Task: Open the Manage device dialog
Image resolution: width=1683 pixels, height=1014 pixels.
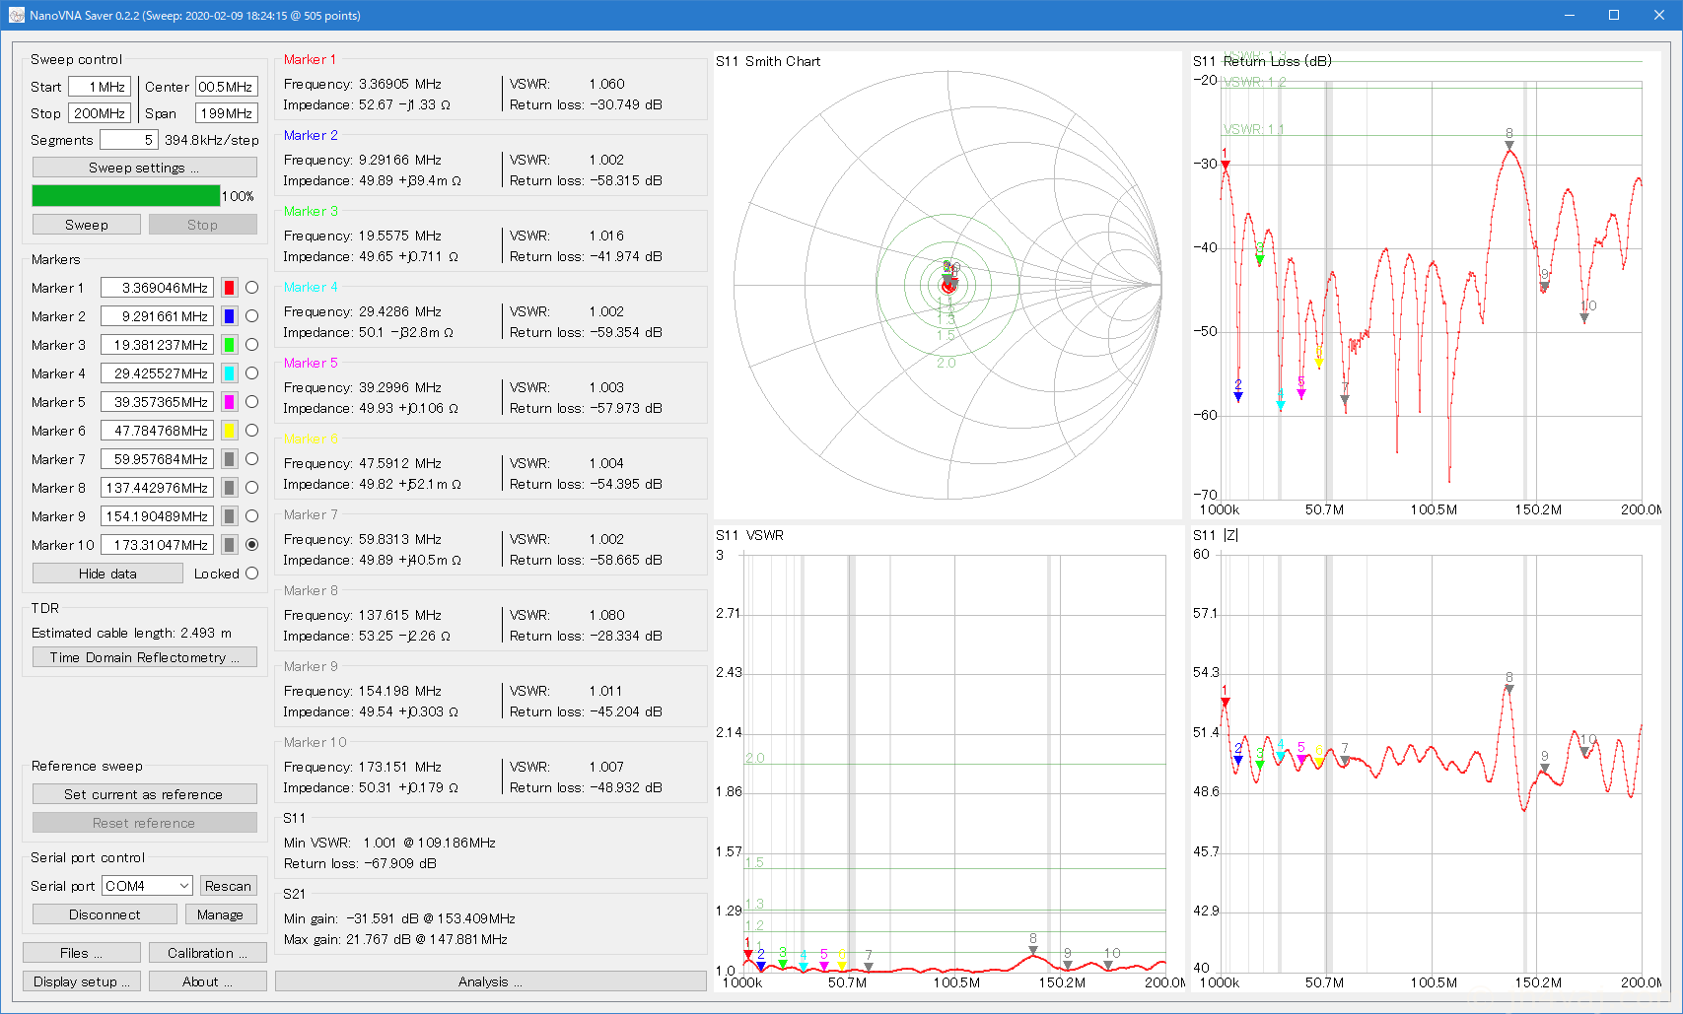Action: (x=220, y=914)
